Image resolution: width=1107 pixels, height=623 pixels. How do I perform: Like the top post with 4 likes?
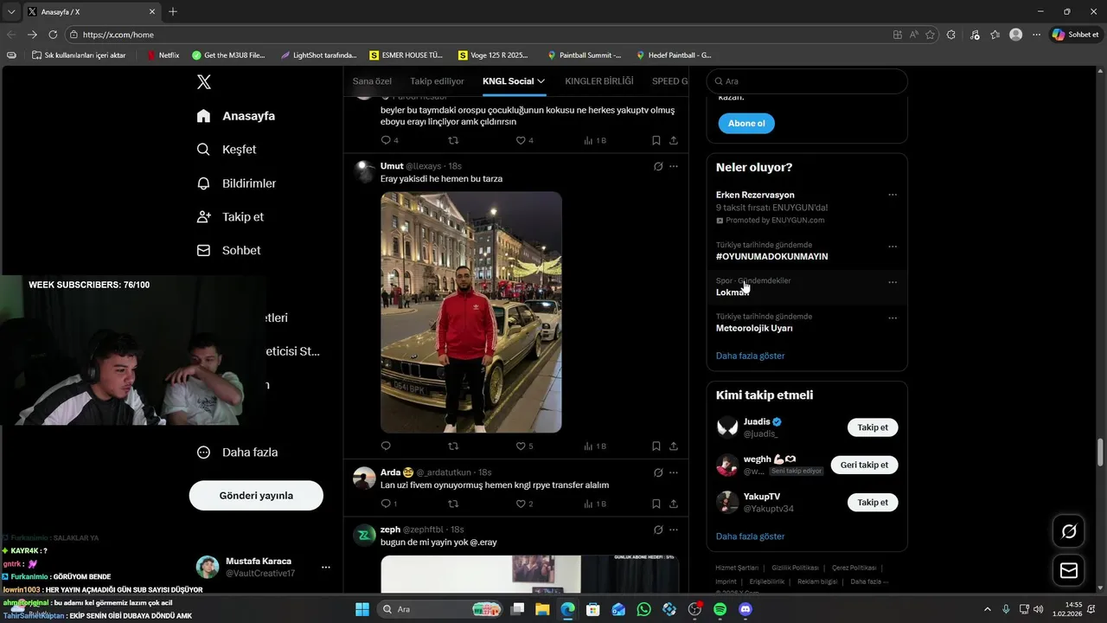tap(525, 140)
